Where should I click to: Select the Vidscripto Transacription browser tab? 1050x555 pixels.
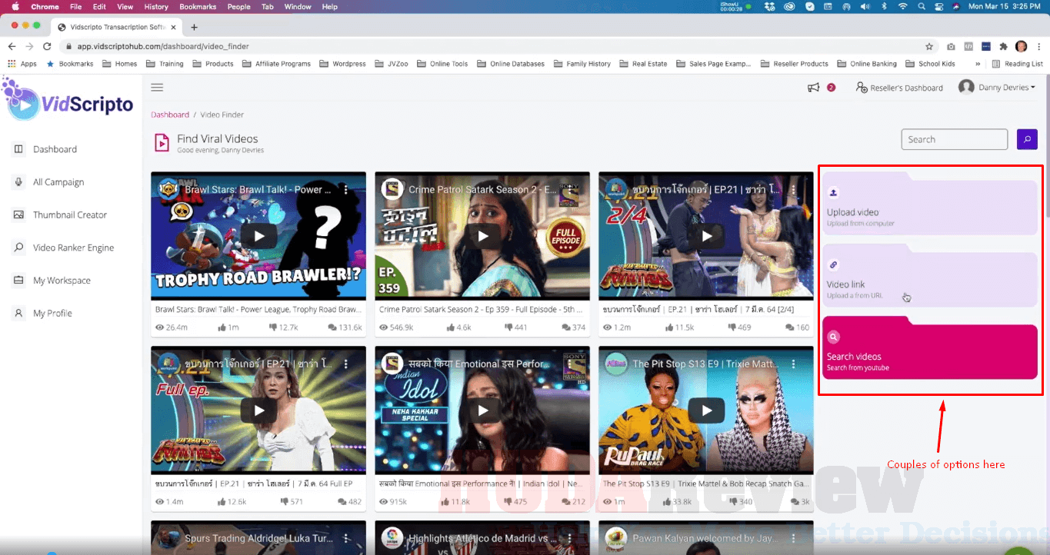coord(117,27)
